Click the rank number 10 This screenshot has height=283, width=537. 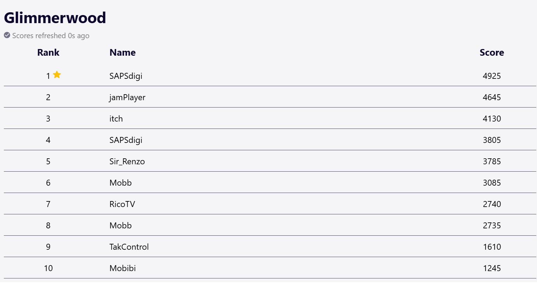tap(48, 268)
